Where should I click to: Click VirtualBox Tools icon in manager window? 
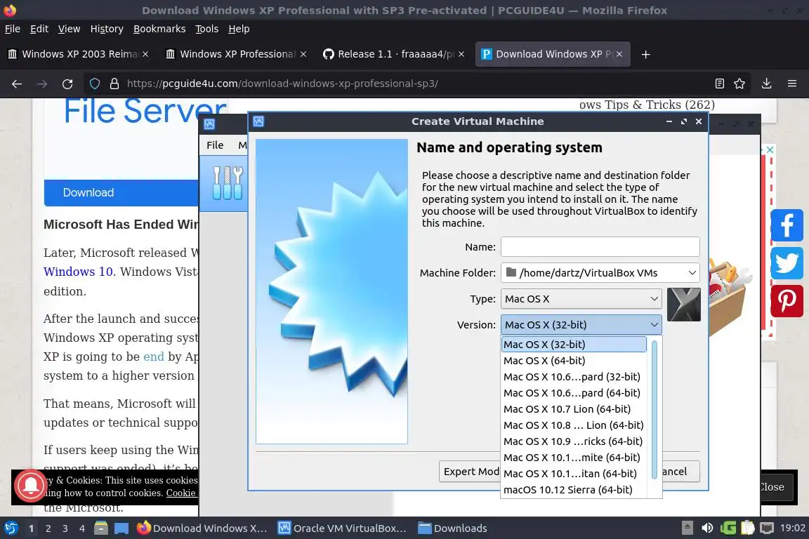point(227,183)
